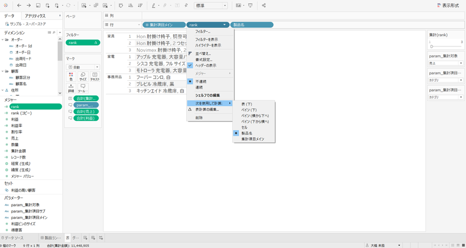The width and height of the screenshot is (466, 248).
Task: Collapse the オーダー folder in dimensions
Action: (x=3, y=39)
